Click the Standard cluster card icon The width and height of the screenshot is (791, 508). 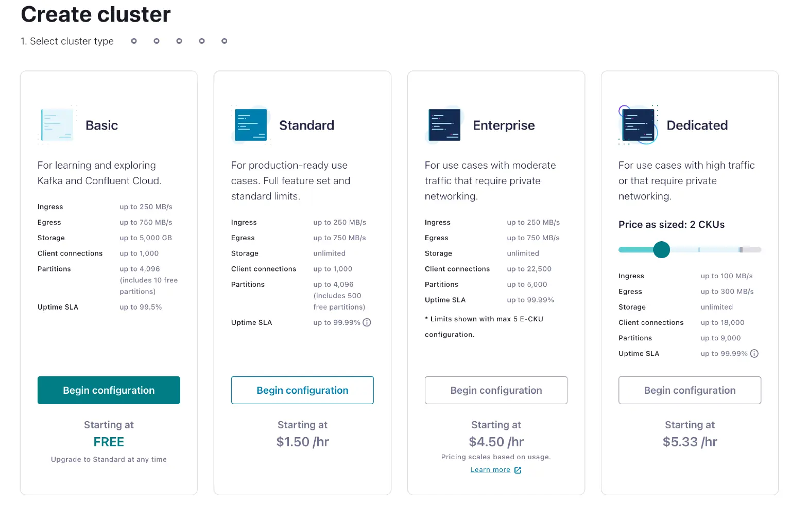pos(250,124)
